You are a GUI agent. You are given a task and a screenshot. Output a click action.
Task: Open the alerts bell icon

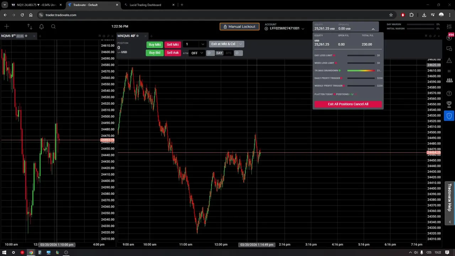pyautogui.click(x=42, y=26)
